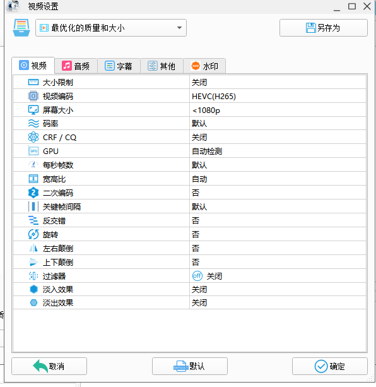Click the ruler icon beside 大小限制

tap(33, 82)
